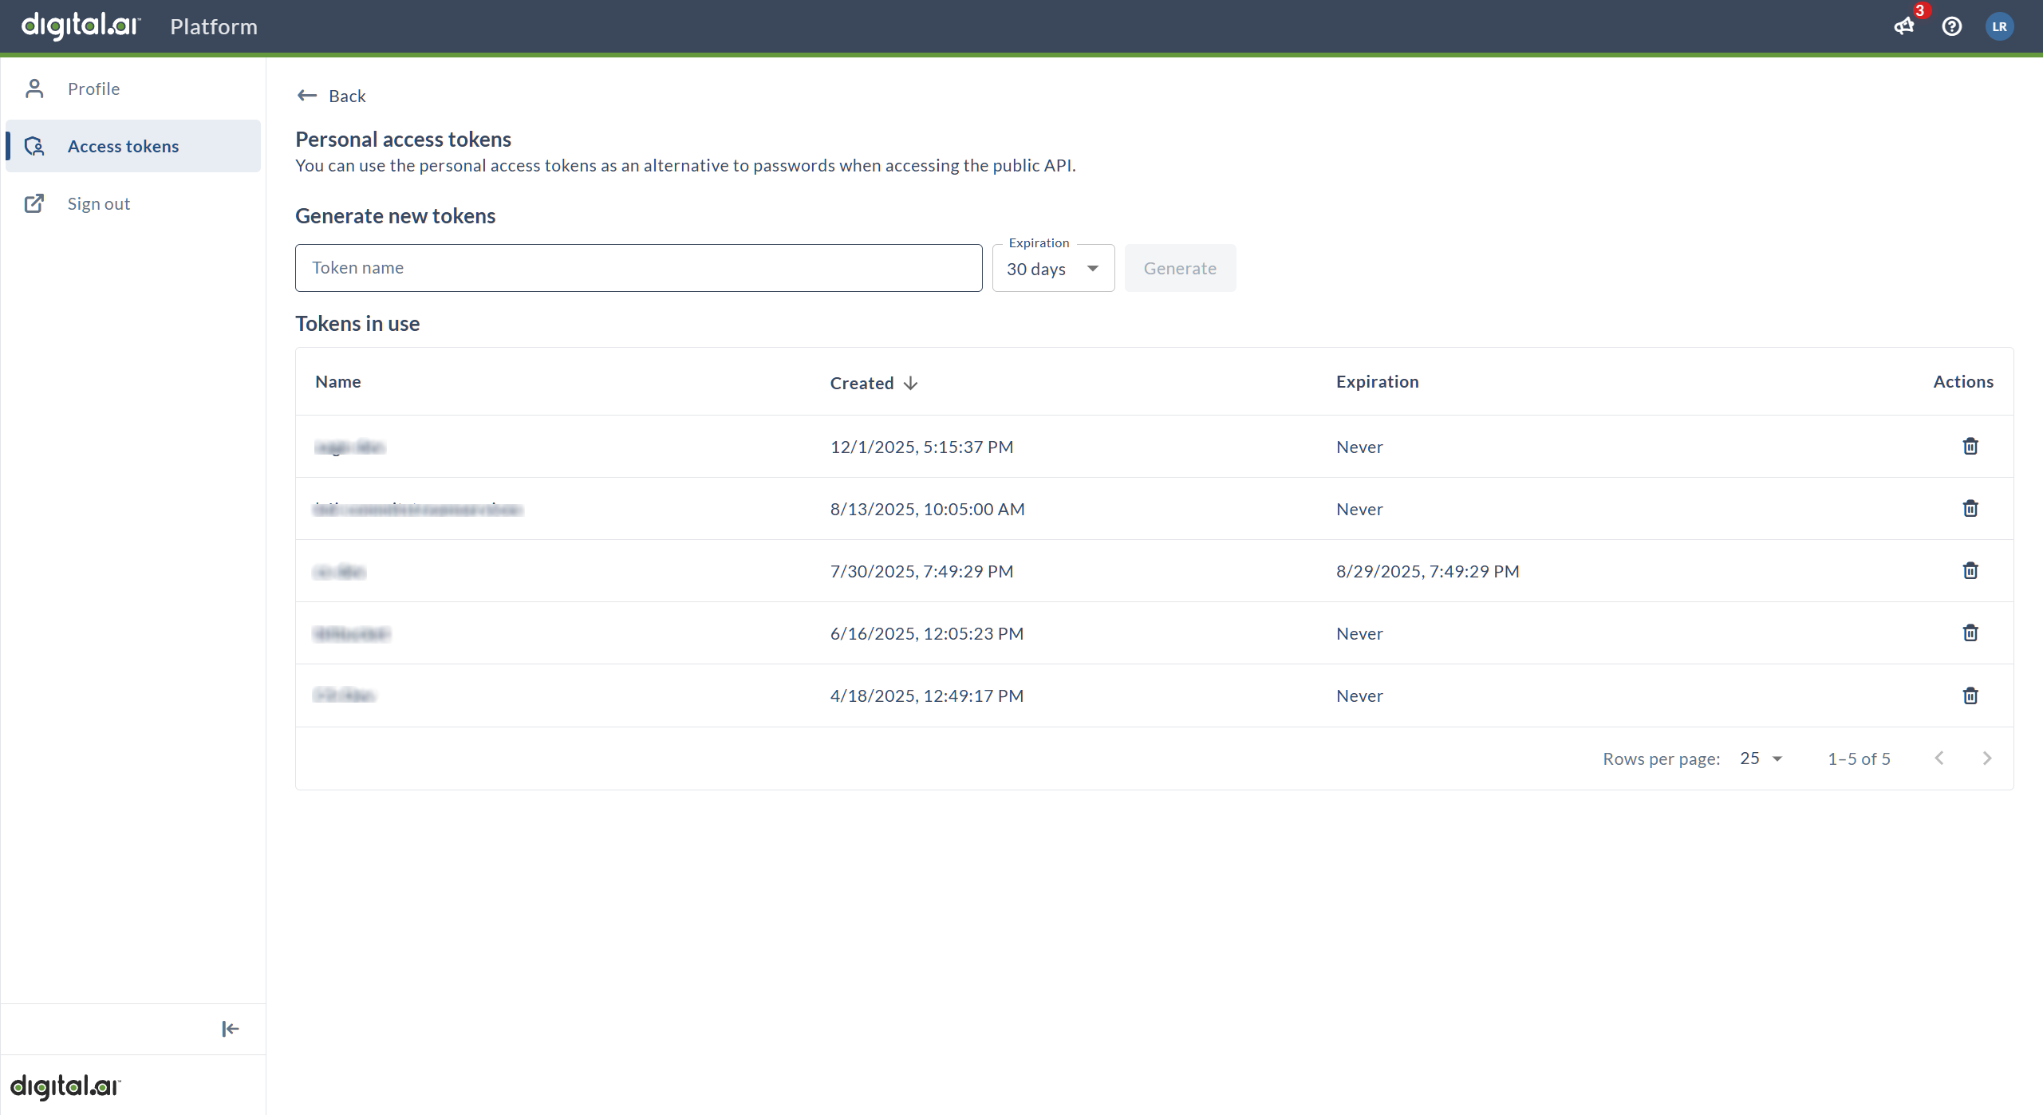Click the Generate button
Image resolution: width=2043 pixels, height=1115 pixels.
(x=1180, y=268)
